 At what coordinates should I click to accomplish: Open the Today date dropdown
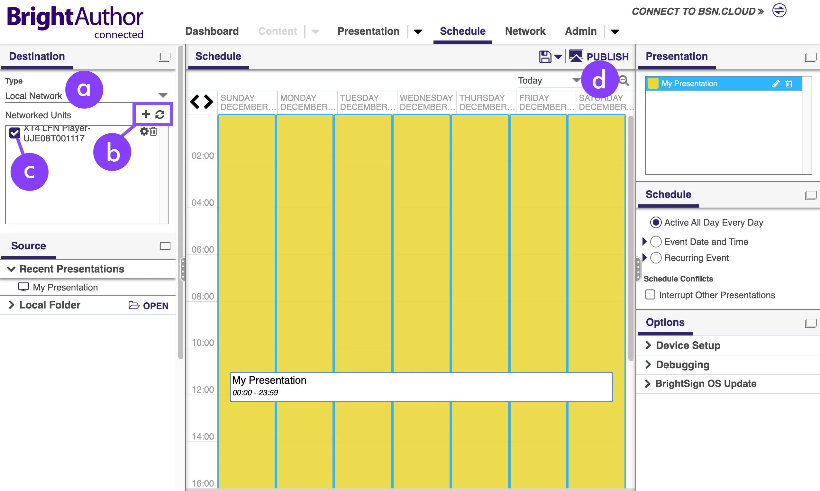pyautogui.click(x=550, y=80)
